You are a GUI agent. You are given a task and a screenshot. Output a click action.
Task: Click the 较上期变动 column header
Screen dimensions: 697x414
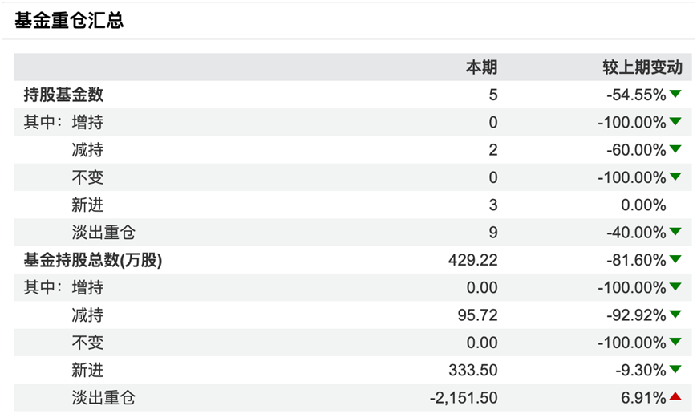[642, 67]
